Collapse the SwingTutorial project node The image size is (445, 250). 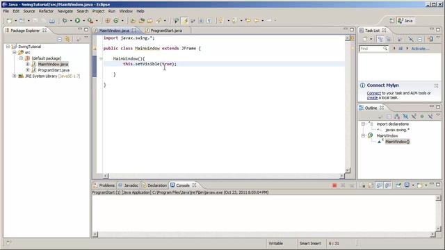(x=8, y=47)
